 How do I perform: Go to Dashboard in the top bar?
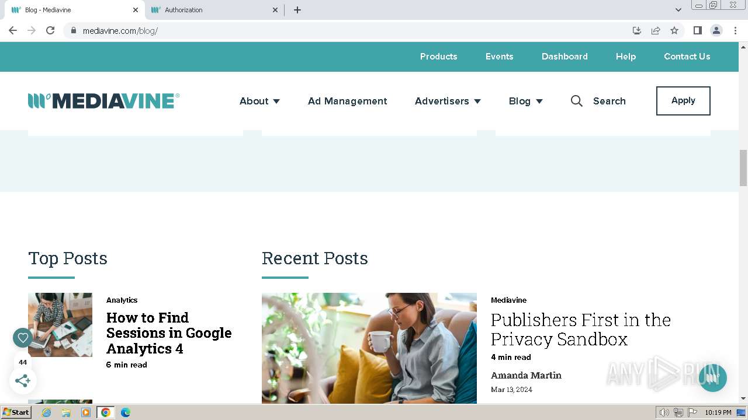565,57
